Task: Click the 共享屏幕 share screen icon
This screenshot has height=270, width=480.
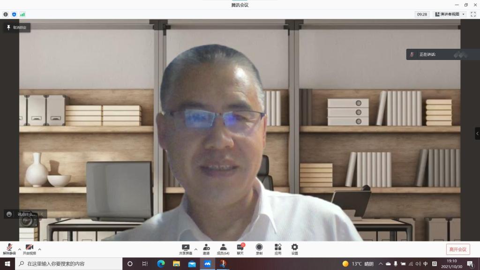Action: (x=186, y=248)
